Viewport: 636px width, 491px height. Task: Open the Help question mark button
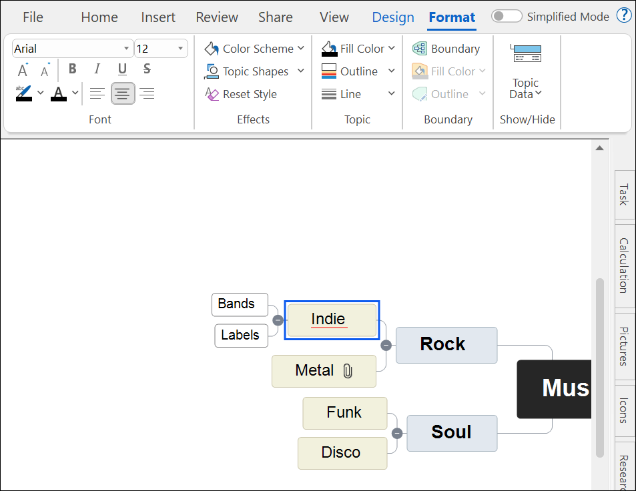point(624,15)
